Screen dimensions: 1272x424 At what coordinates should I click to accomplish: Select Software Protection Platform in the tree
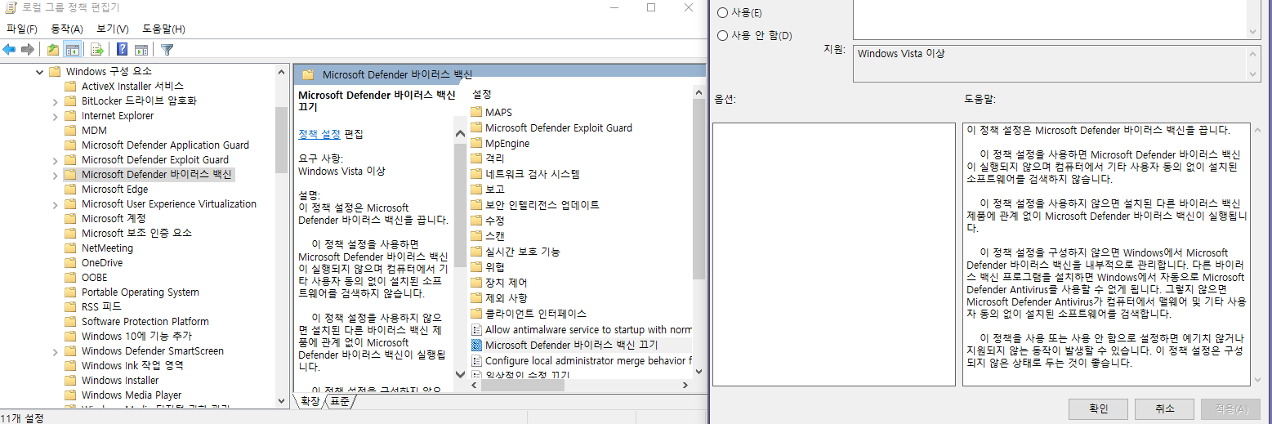[x=145, y=321]
